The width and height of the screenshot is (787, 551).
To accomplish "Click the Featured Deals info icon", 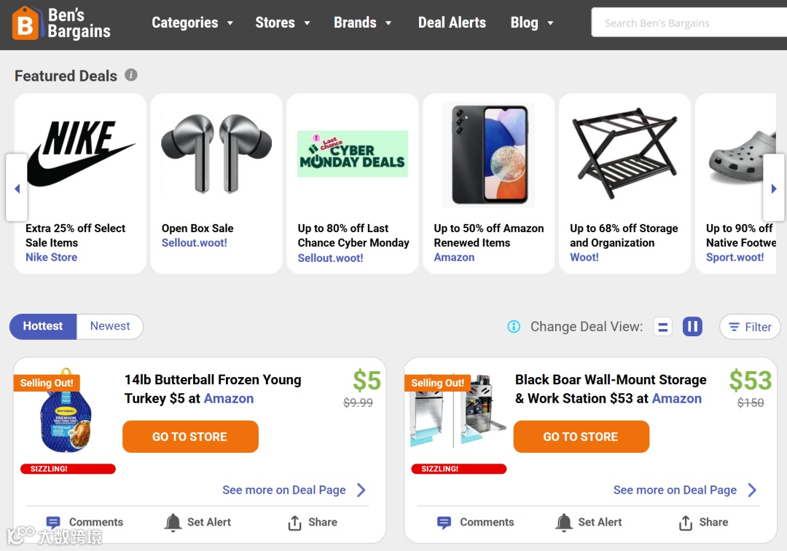I will tap(131, 75).
